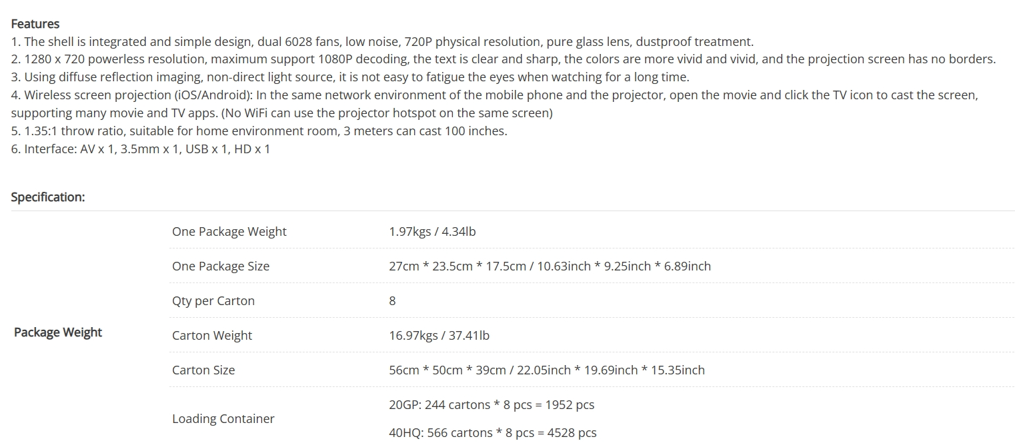Click the Features heading

(35, 24)
